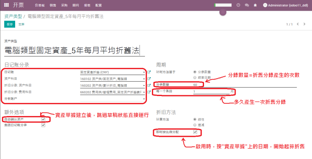This screenshot has height=159, width=312.
Task: Open external link for 资产科目 field
Action: pyautogui.click(x=149, y=78)
